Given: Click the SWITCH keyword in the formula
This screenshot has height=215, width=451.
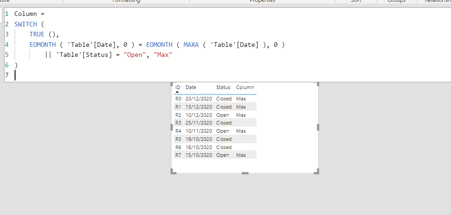Looking at the screenshot, I should click(26, 24).
